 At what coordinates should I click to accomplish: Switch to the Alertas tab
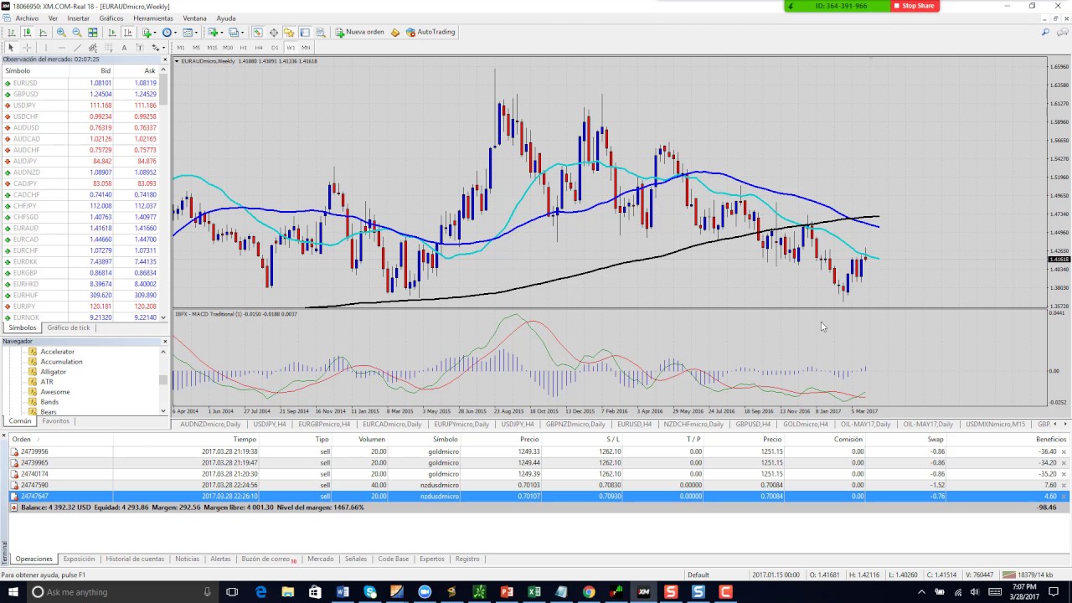220,559
